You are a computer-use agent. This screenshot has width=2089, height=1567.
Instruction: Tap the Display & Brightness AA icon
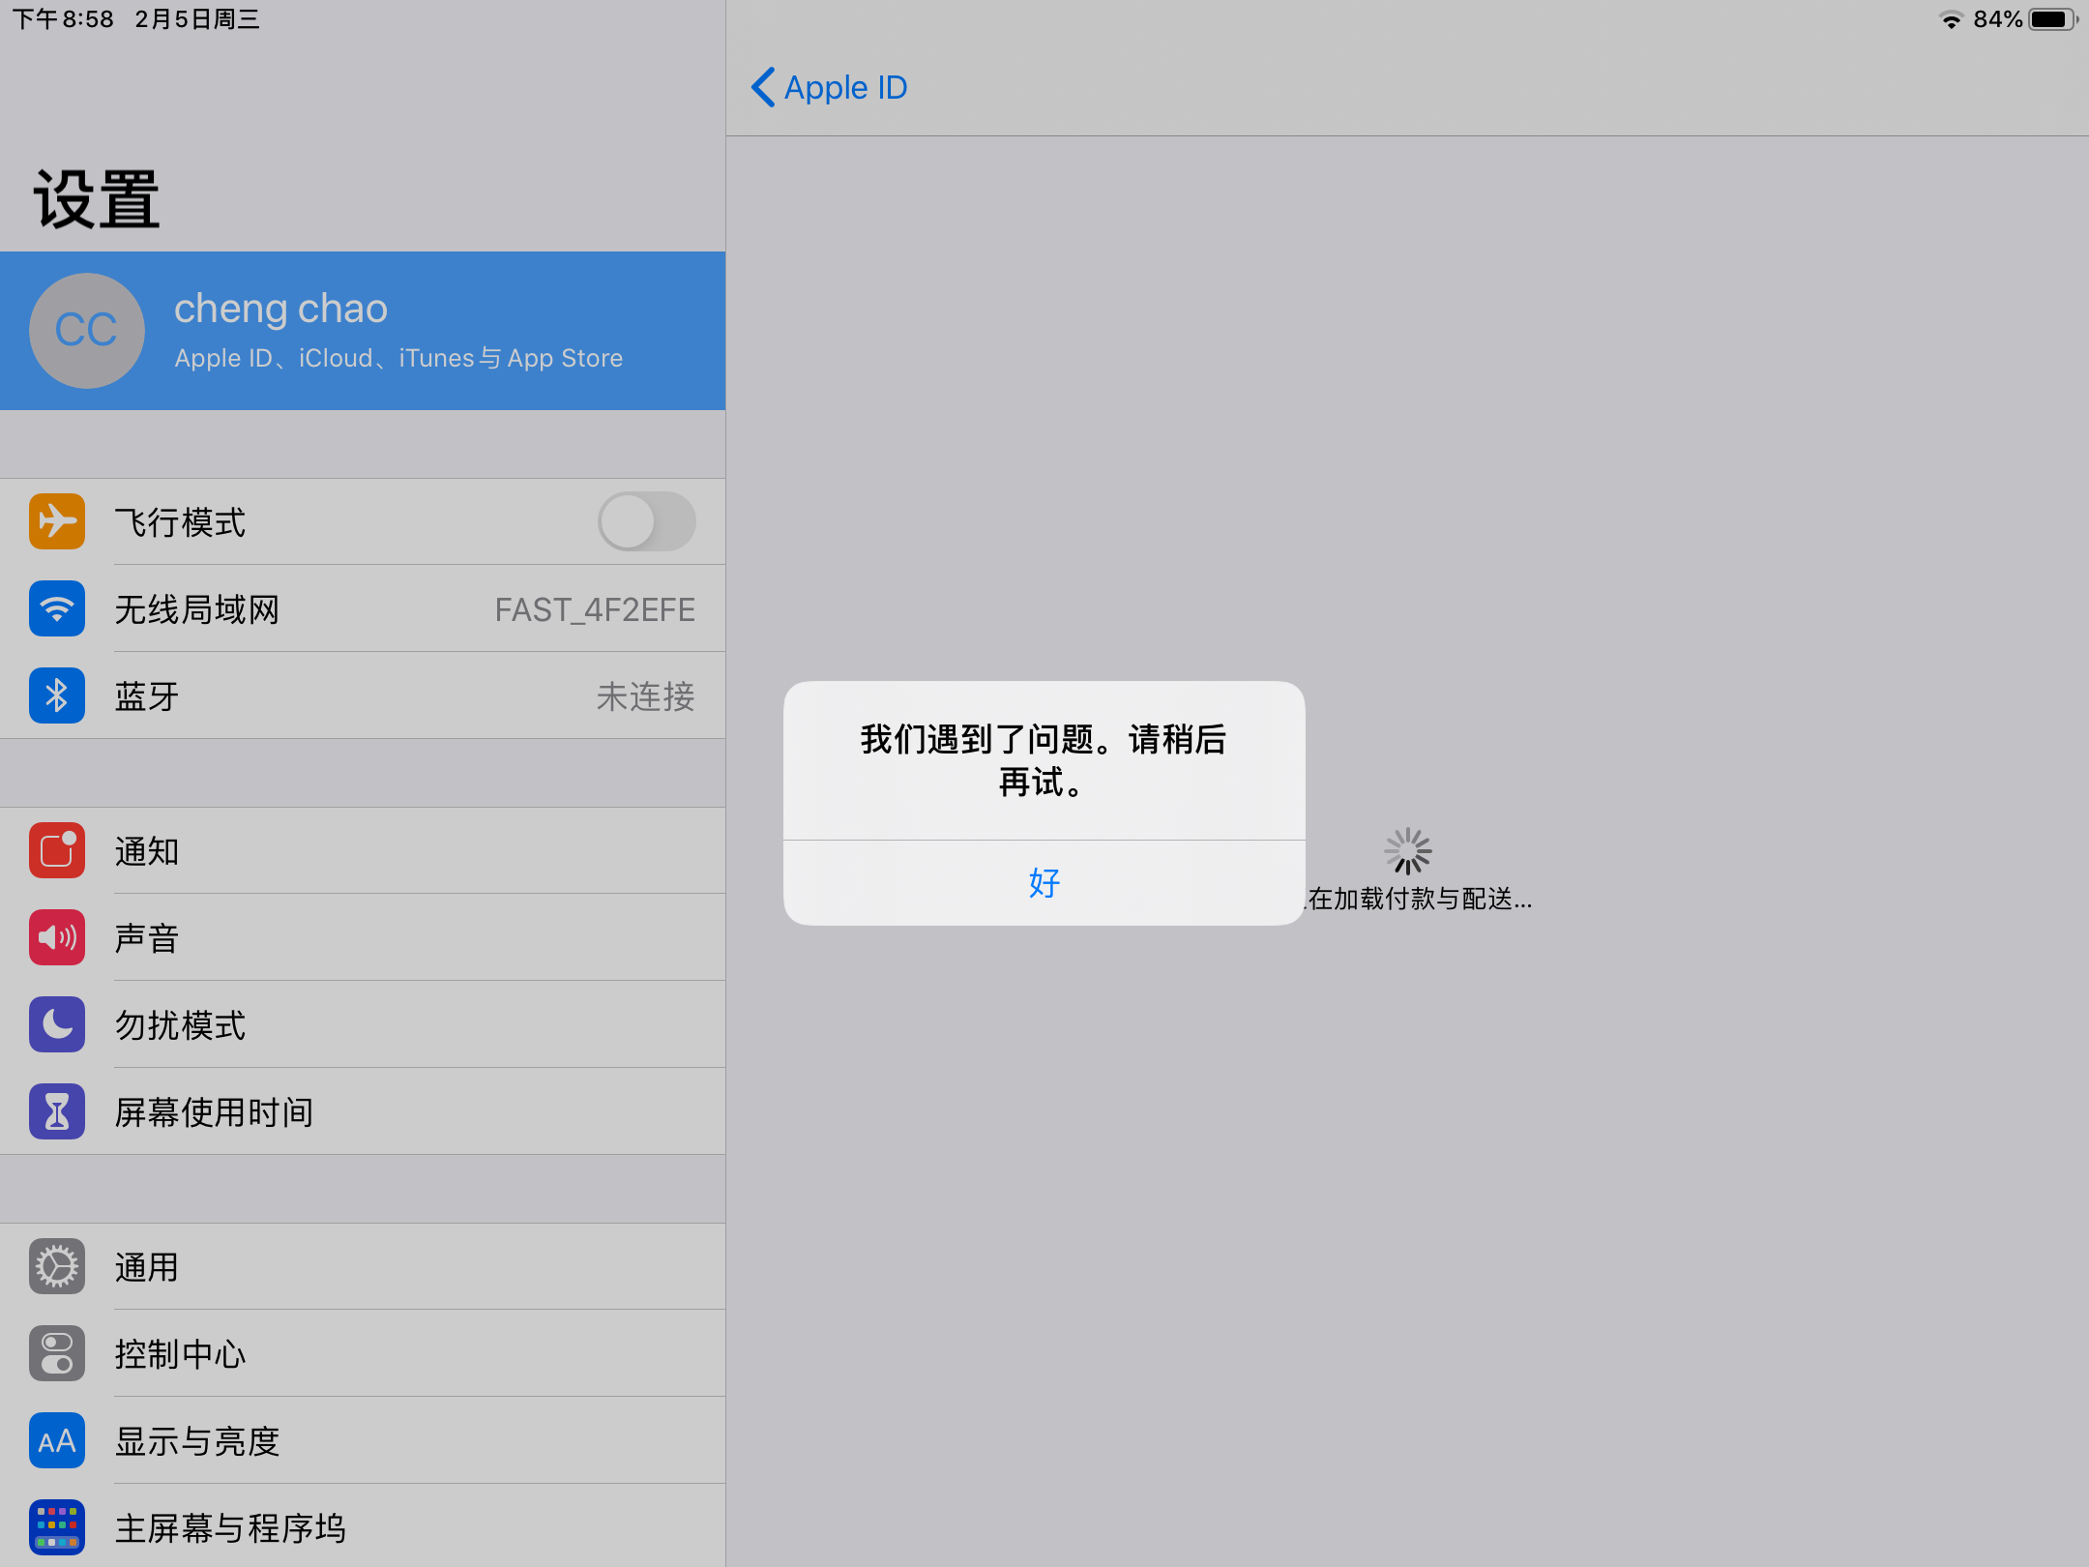click(57, 1440)
